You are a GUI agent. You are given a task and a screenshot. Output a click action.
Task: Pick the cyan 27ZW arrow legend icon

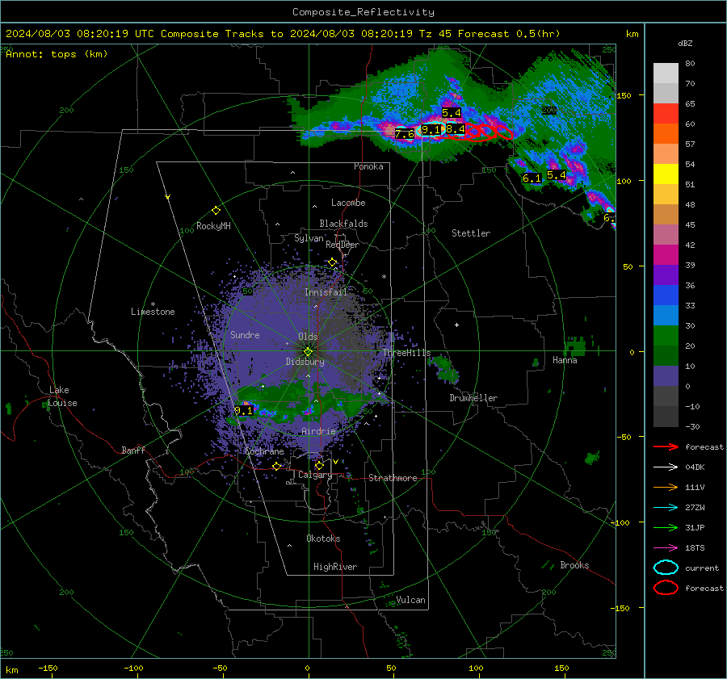pyautogui.click(x=666, y=508)
